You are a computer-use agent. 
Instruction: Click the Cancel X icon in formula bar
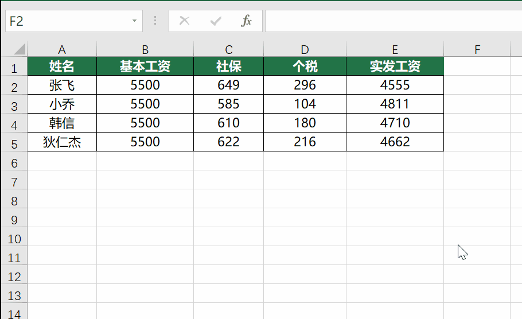tap(185, 21)
